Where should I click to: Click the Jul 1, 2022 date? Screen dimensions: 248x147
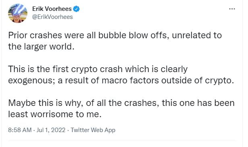(51, 130)
